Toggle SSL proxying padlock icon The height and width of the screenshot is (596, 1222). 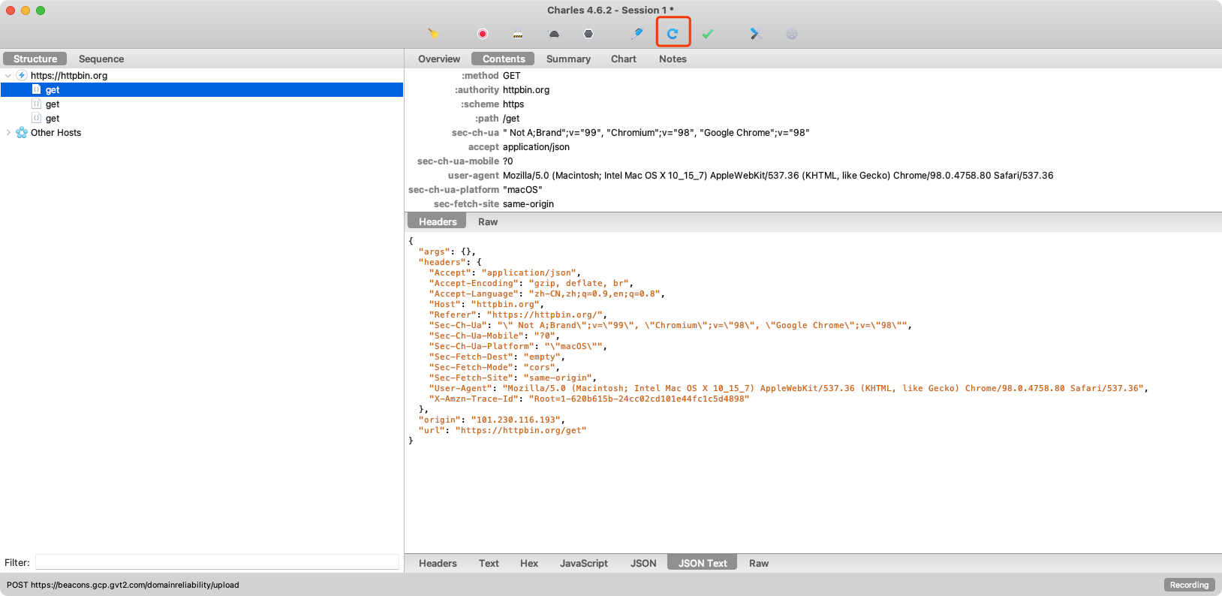click(518, 34)
